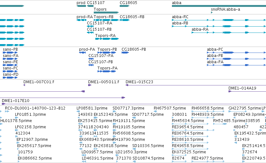The image size is (266, 163).
Task: Click the Topors gene bar
Action: click(x=106, y=13)
